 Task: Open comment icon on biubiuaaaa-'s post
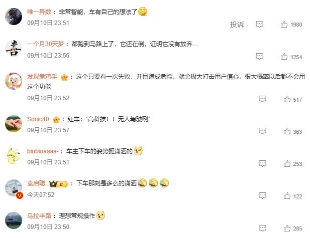coord(262,163)
